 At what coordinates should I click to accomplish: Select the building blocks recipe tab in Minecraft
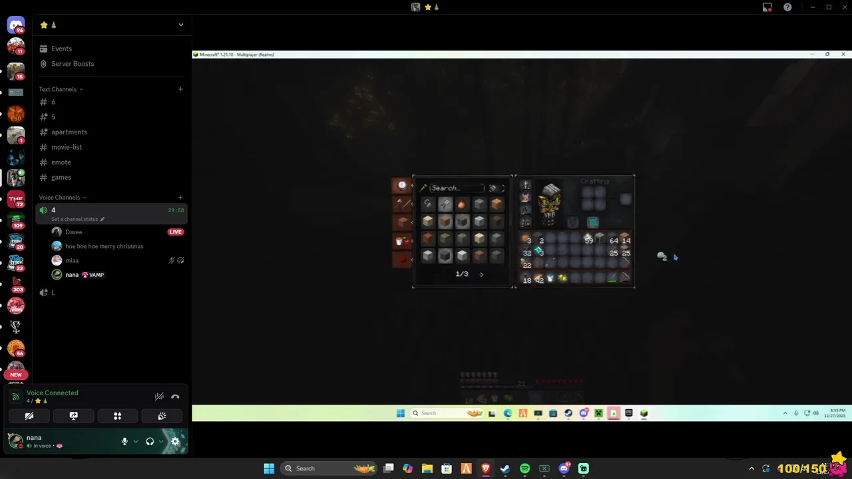click(x=402, y=222)
